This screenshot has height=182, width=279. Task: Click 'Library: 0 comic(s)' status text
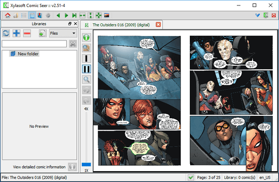pyautogui.click(x=240, y=177)
